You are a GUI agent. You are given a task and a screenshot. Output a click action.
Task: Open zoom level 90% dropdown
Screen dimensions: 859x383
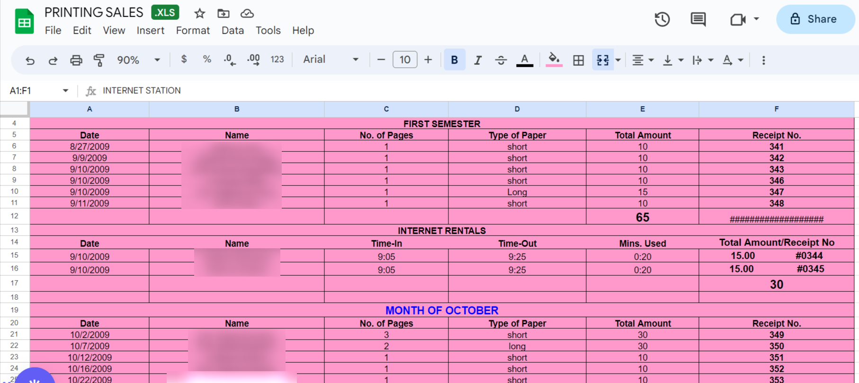point(138,60)
